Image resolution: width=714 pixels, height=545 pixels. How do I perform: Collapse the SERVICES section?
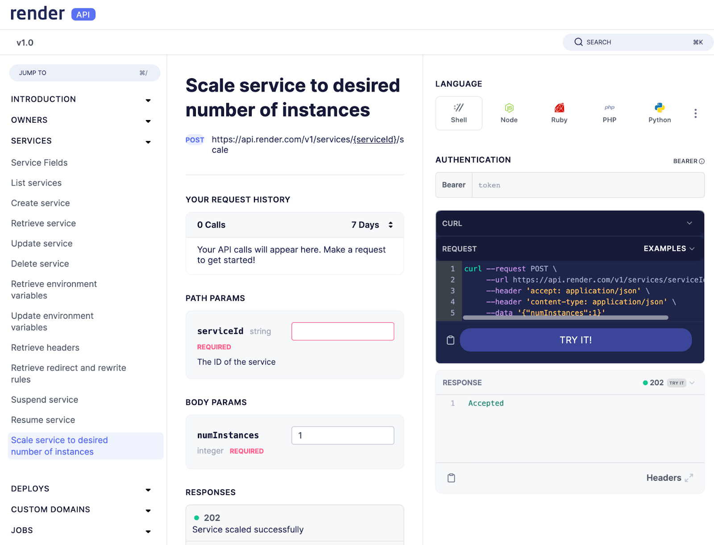(x=148, y=142)
